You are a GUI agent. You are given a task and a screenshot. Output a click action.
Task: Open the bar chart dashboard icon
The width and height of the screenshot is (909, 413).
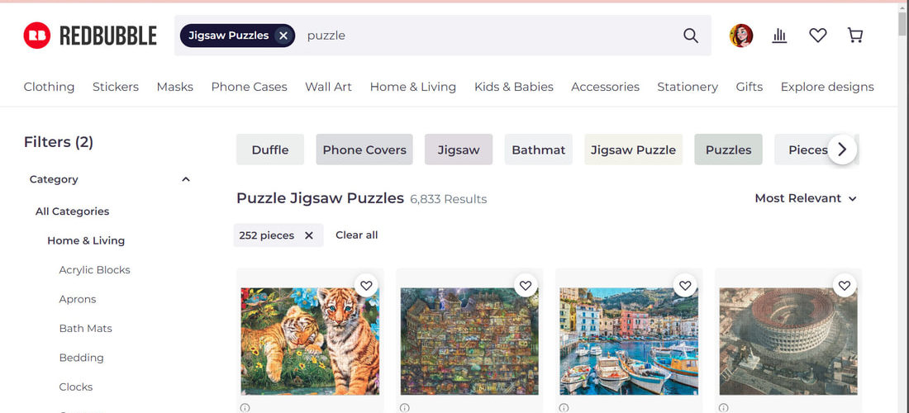point(780,36)
